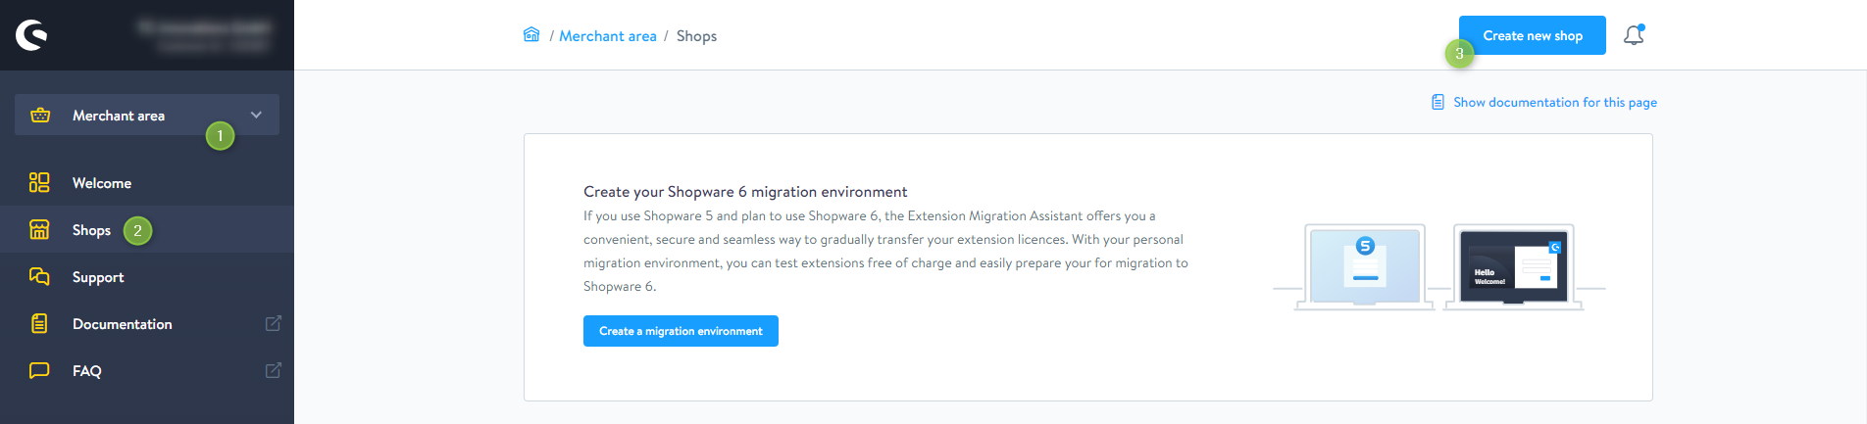Expand the Merchant area dropdown chevron

click(x=256, y=115)
